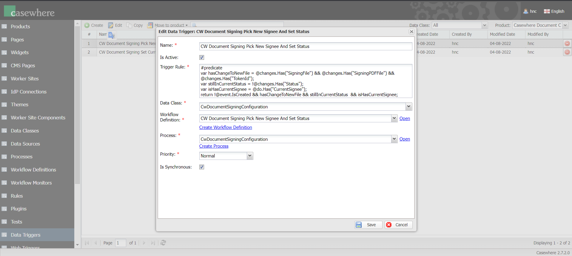This screenshot has width=572, height=256.
Task: Click the Workflow Definitions grid icon
Action: [x=4, y=170]
